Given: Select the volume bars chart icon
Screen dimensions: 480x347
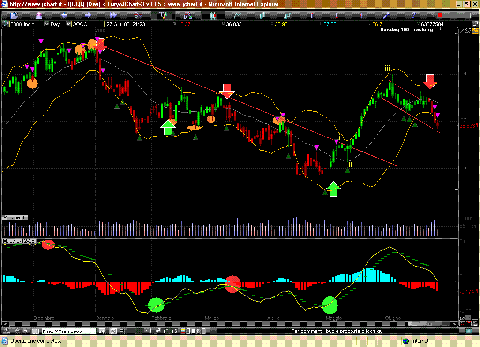Looking at the screenshot, I should pos(262,15).
